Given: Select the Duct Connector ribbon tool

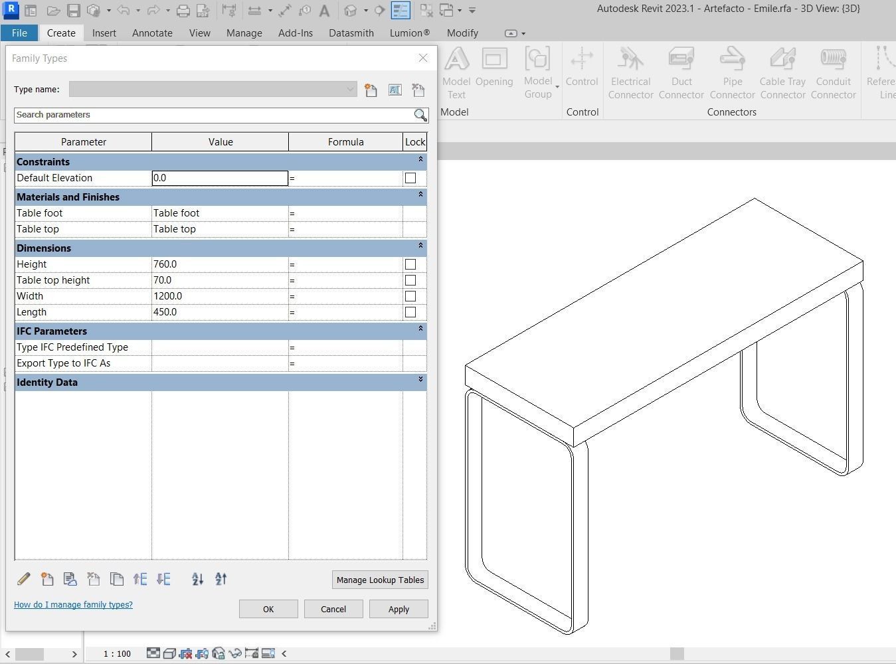Looking at the screenshot, I should tap(681, 73).
